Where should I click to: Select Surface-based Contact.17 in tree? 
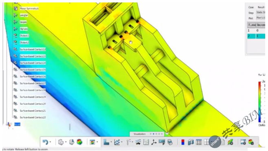(x=33, y=83)
